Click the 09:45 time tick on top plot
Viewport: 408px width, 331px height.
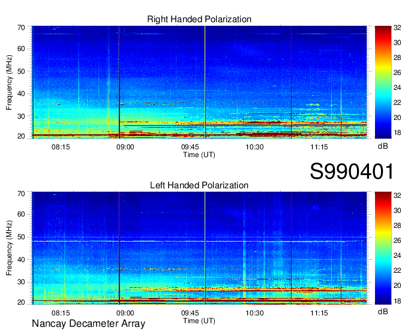click(x=190, y=147)
